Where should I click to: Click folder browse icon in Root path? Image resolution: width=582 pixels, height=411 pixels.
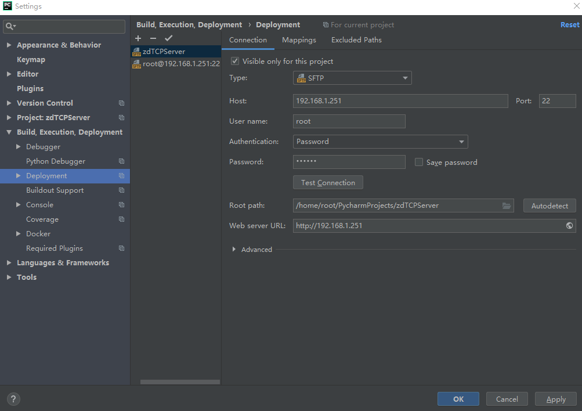point(507,205)
